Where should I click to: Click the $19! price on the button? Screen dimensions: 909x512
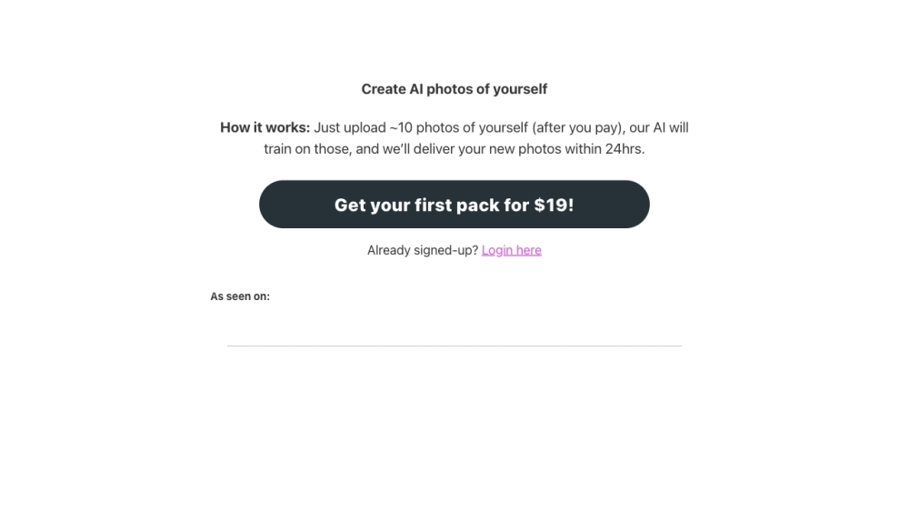click(x=554, y=205)
